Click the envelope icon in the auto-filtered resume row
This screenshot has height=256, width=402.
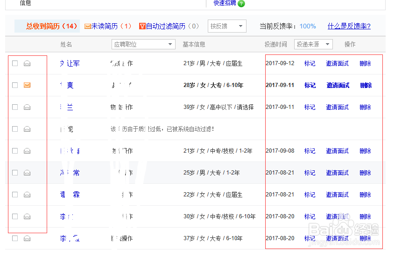(x=27, y=129)
